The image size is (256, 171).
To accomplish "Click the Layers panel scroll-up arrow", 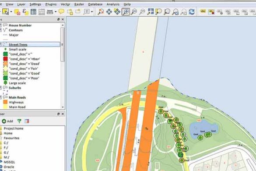I will coord(63,25).
